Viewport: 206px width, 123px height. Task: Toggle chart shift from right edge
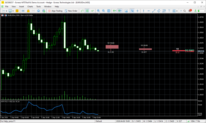(120, 11)
